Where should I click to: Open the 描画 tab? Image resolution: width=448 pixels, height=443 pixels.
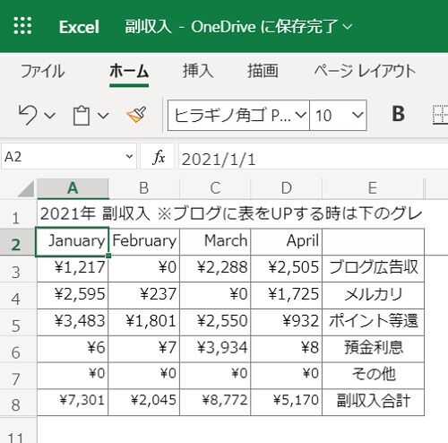[x=263, y=71]
